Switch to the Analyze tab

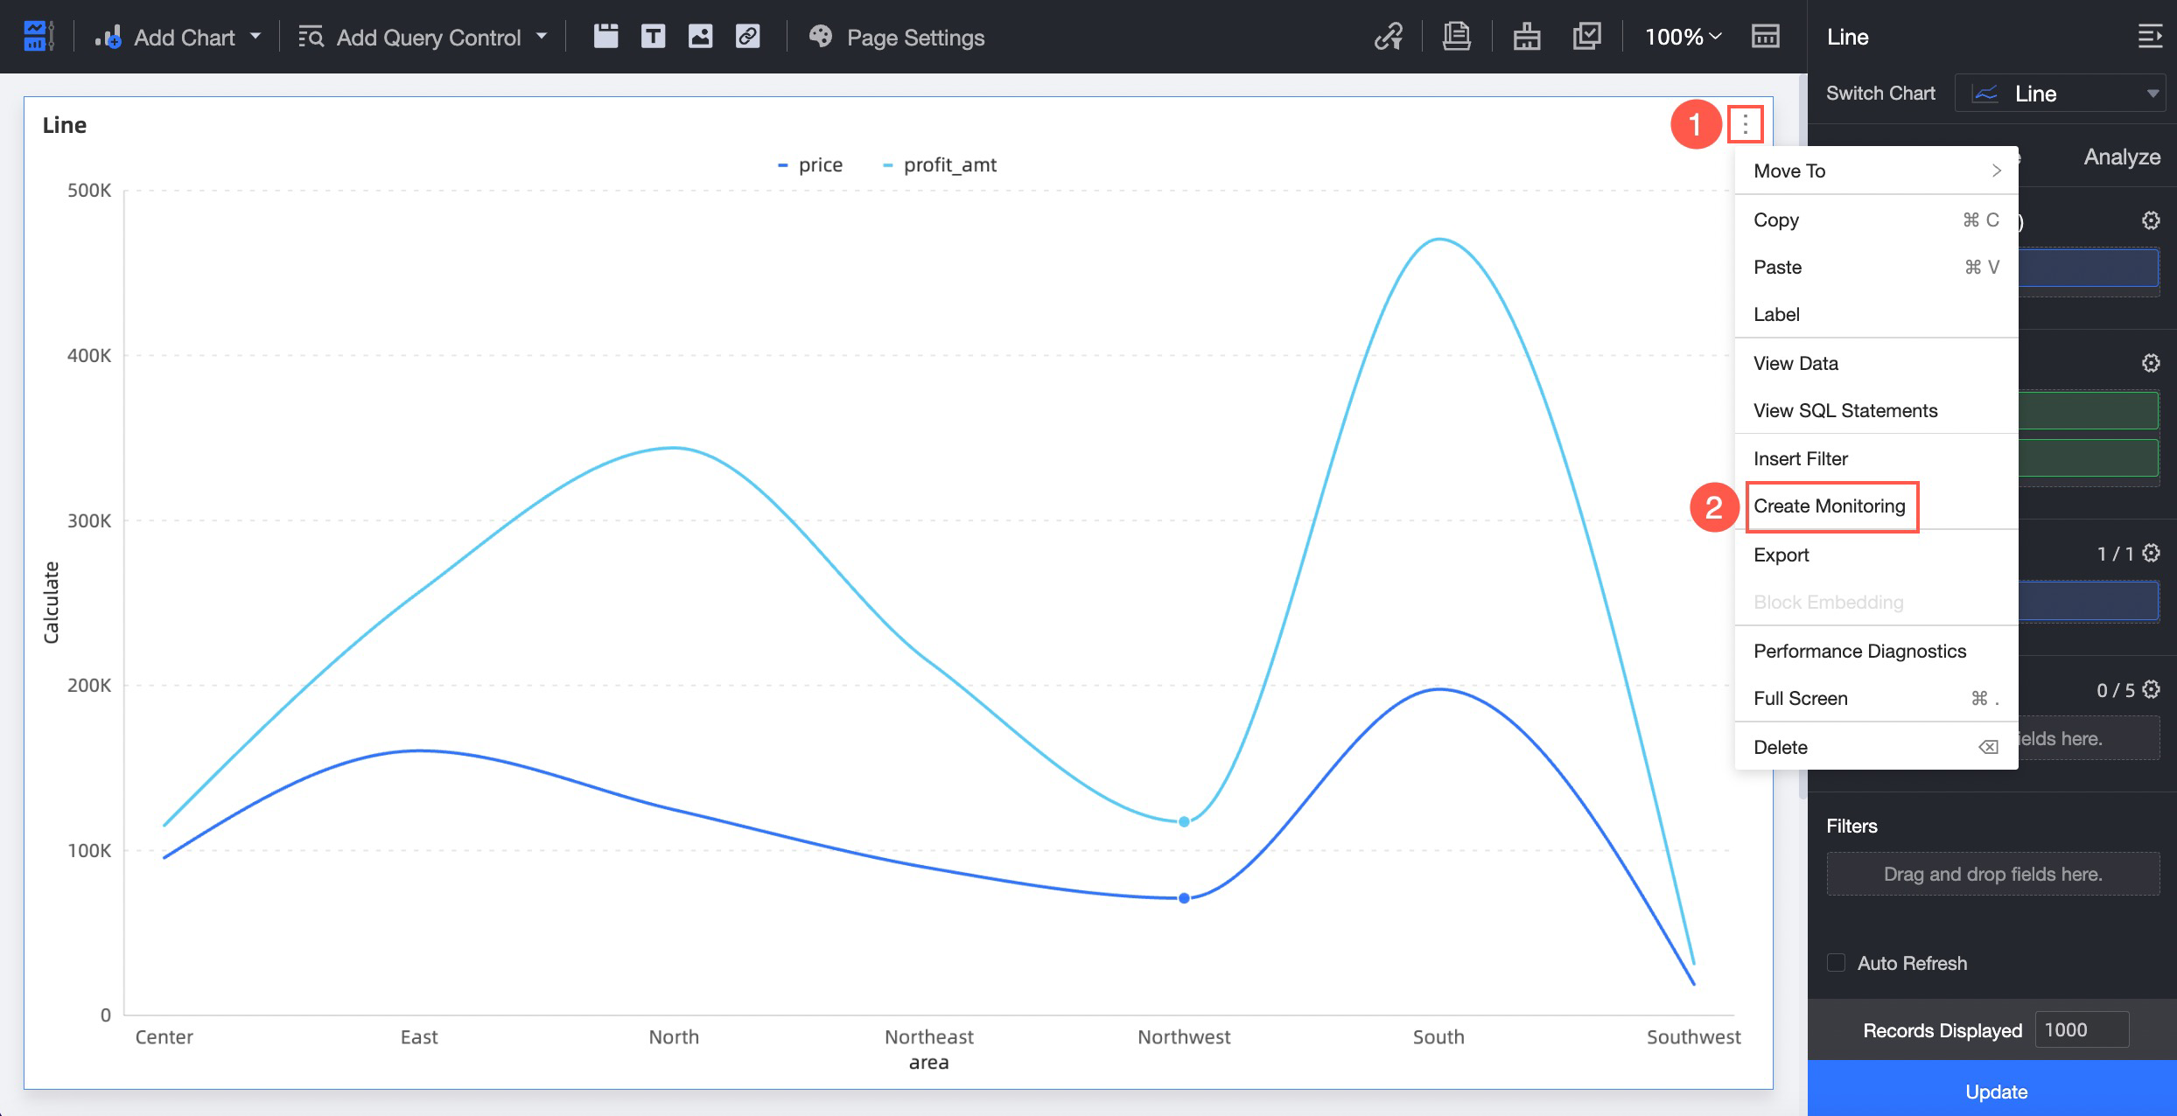click(x=2121, y=157)
